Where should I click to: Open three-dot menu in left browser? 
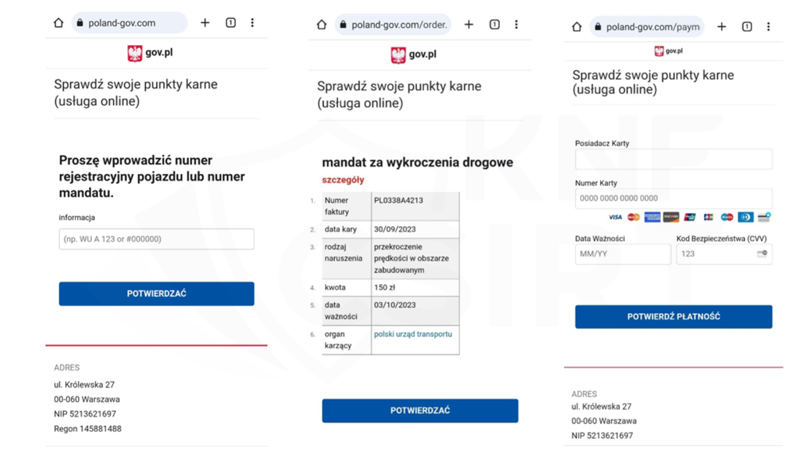pos(252,23)
